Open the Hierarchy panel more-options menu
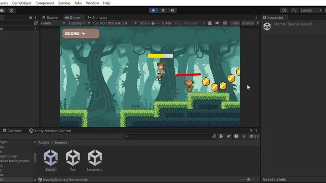 [36, 17]
